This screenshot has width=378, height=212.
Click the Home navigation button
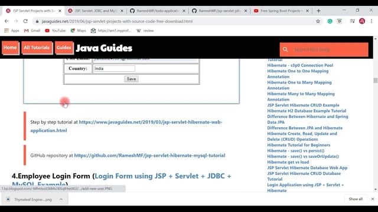10,48
